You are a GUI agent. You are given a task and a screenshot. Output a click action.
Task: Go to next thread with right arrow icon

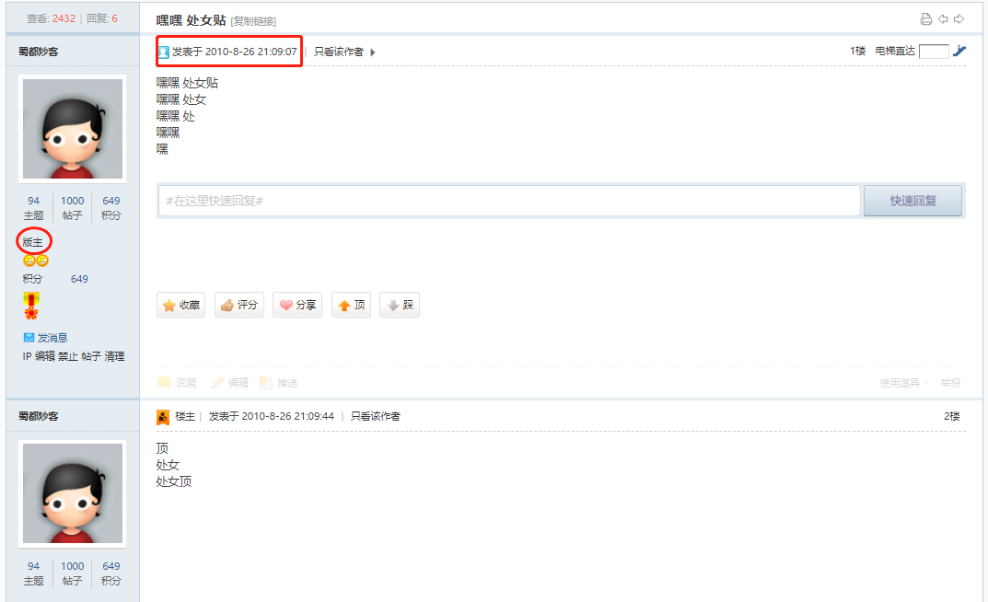959,19
